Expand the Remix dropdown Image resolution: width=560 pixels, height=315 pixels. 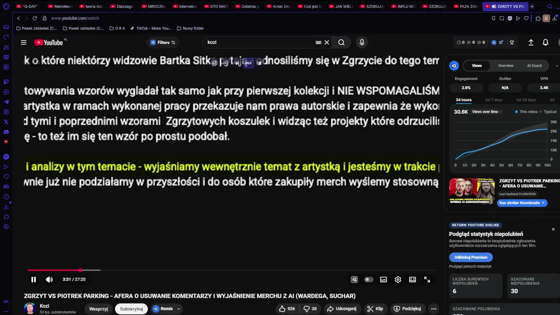coord(167,309)
